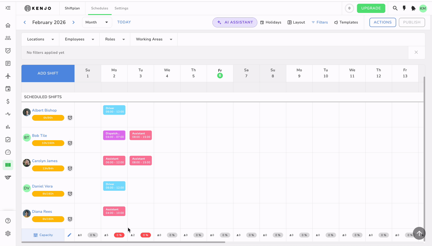This screenshot has width=432, height=246.
Task: Click Carolyn James's 13h/84h hours bar
Action: click(x=48, y=168)
